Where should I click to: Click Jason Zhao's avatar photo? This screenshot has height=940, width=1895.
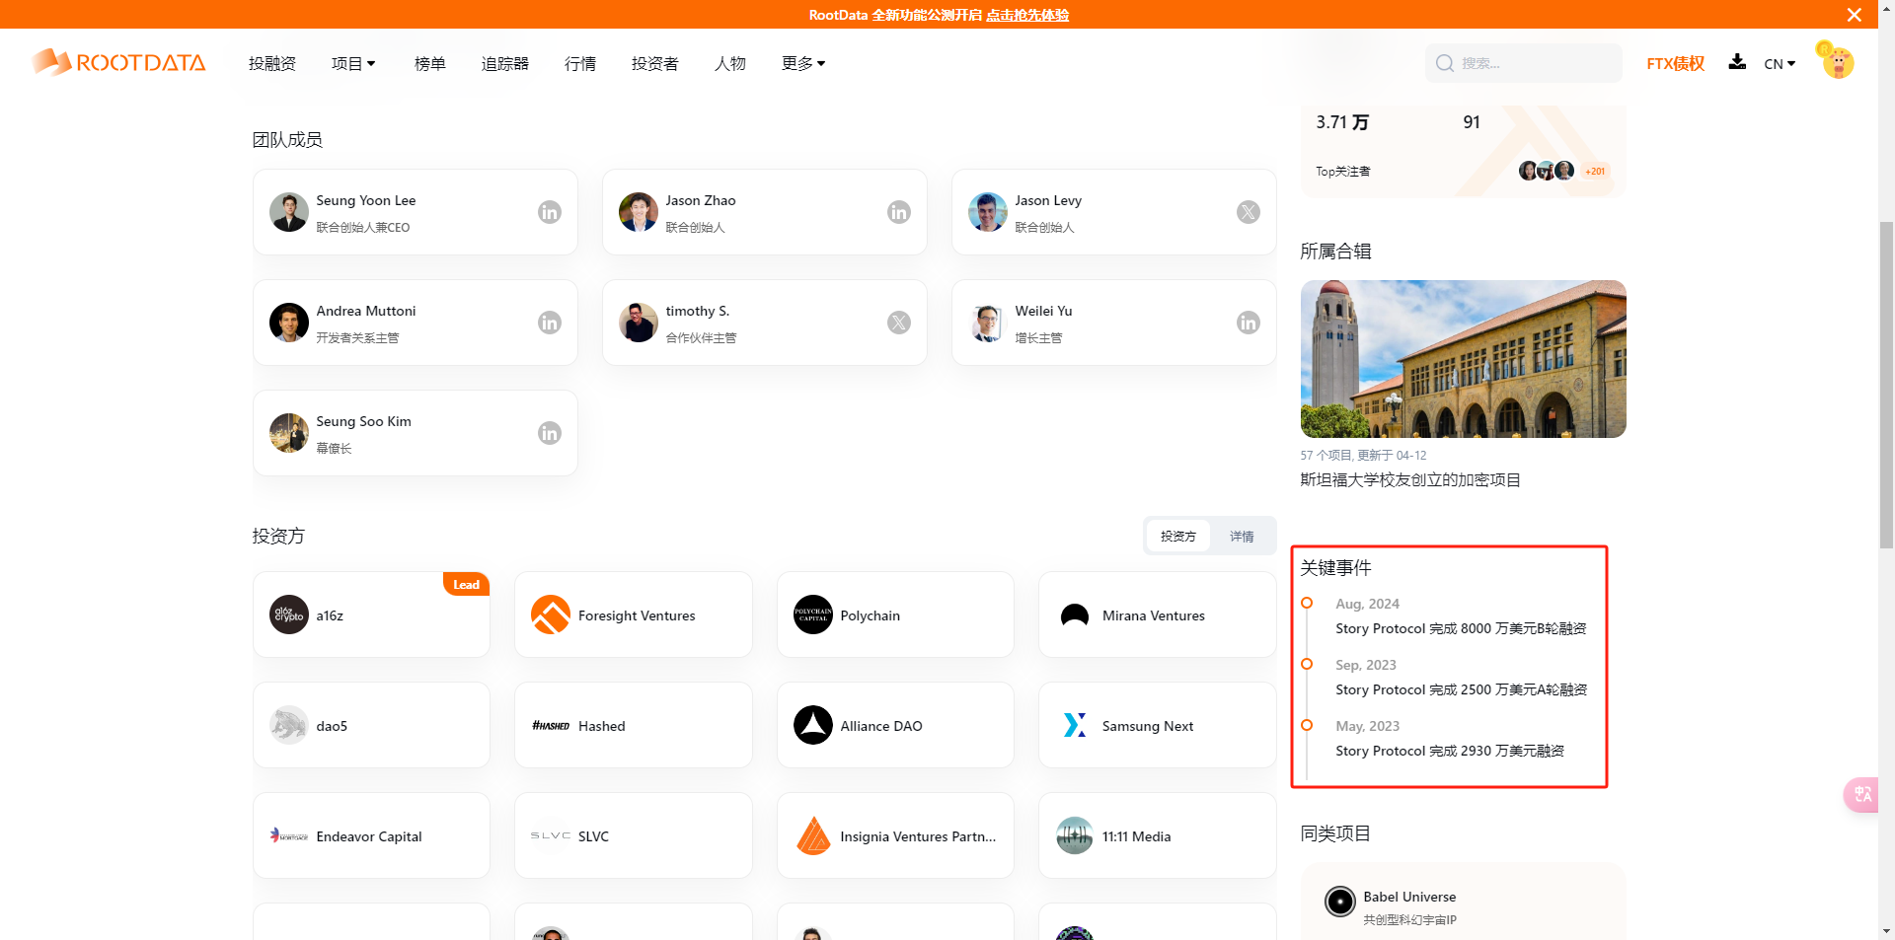tap(639, 212)
